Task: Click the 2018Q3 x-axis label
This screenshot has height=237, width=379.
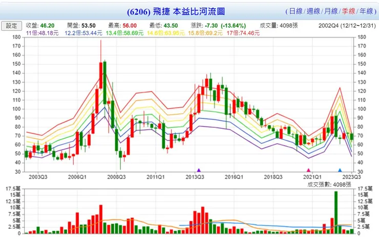Action: [x=273, y=177]
